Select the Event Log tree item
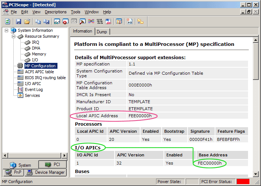This screenshot has width=261, height=186. tap(33, 89)
